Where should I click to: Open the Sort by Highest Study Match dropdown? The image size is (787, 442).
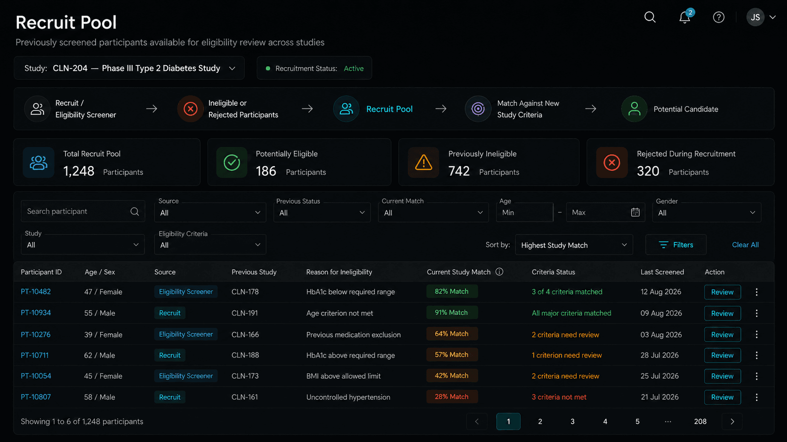[x=574, y=245]
